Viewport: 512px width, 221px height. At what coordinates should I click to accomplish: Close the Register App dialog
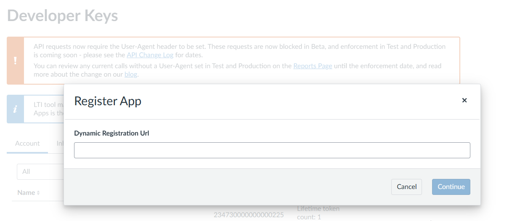[464, 101]
